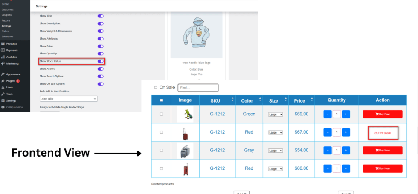Check the On Sale filter checkbox
418x194 pixels.
point(156,88)
